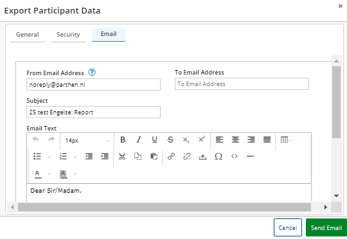Toggle bold formatting in email editor

coord(123,140)
